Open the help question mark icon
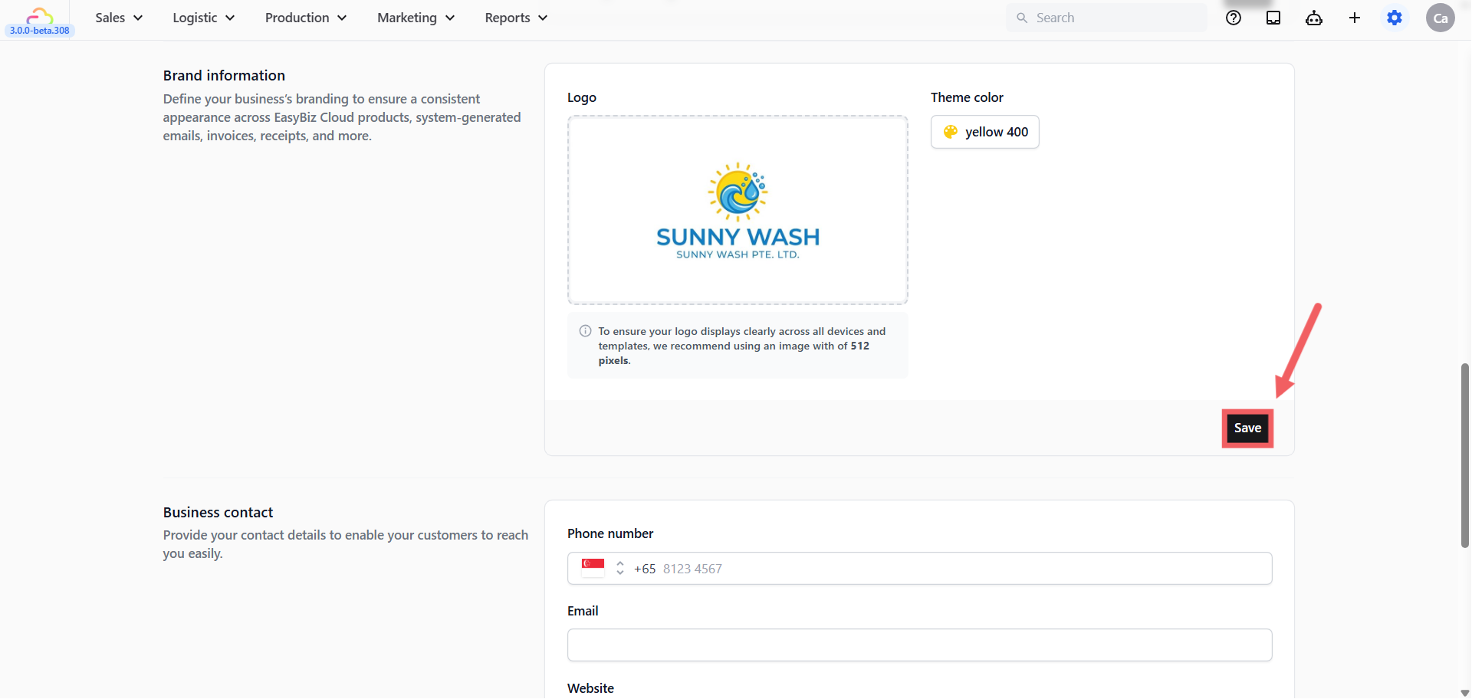This screenshot has width=1472, height=699. [x=1233, y=18]
